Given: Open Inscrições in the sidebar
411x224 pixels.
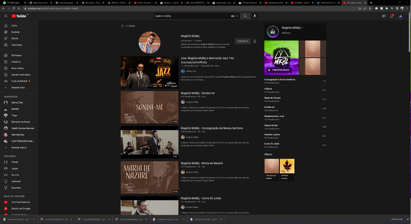Looking at the screenshot, I should [19, 45].
